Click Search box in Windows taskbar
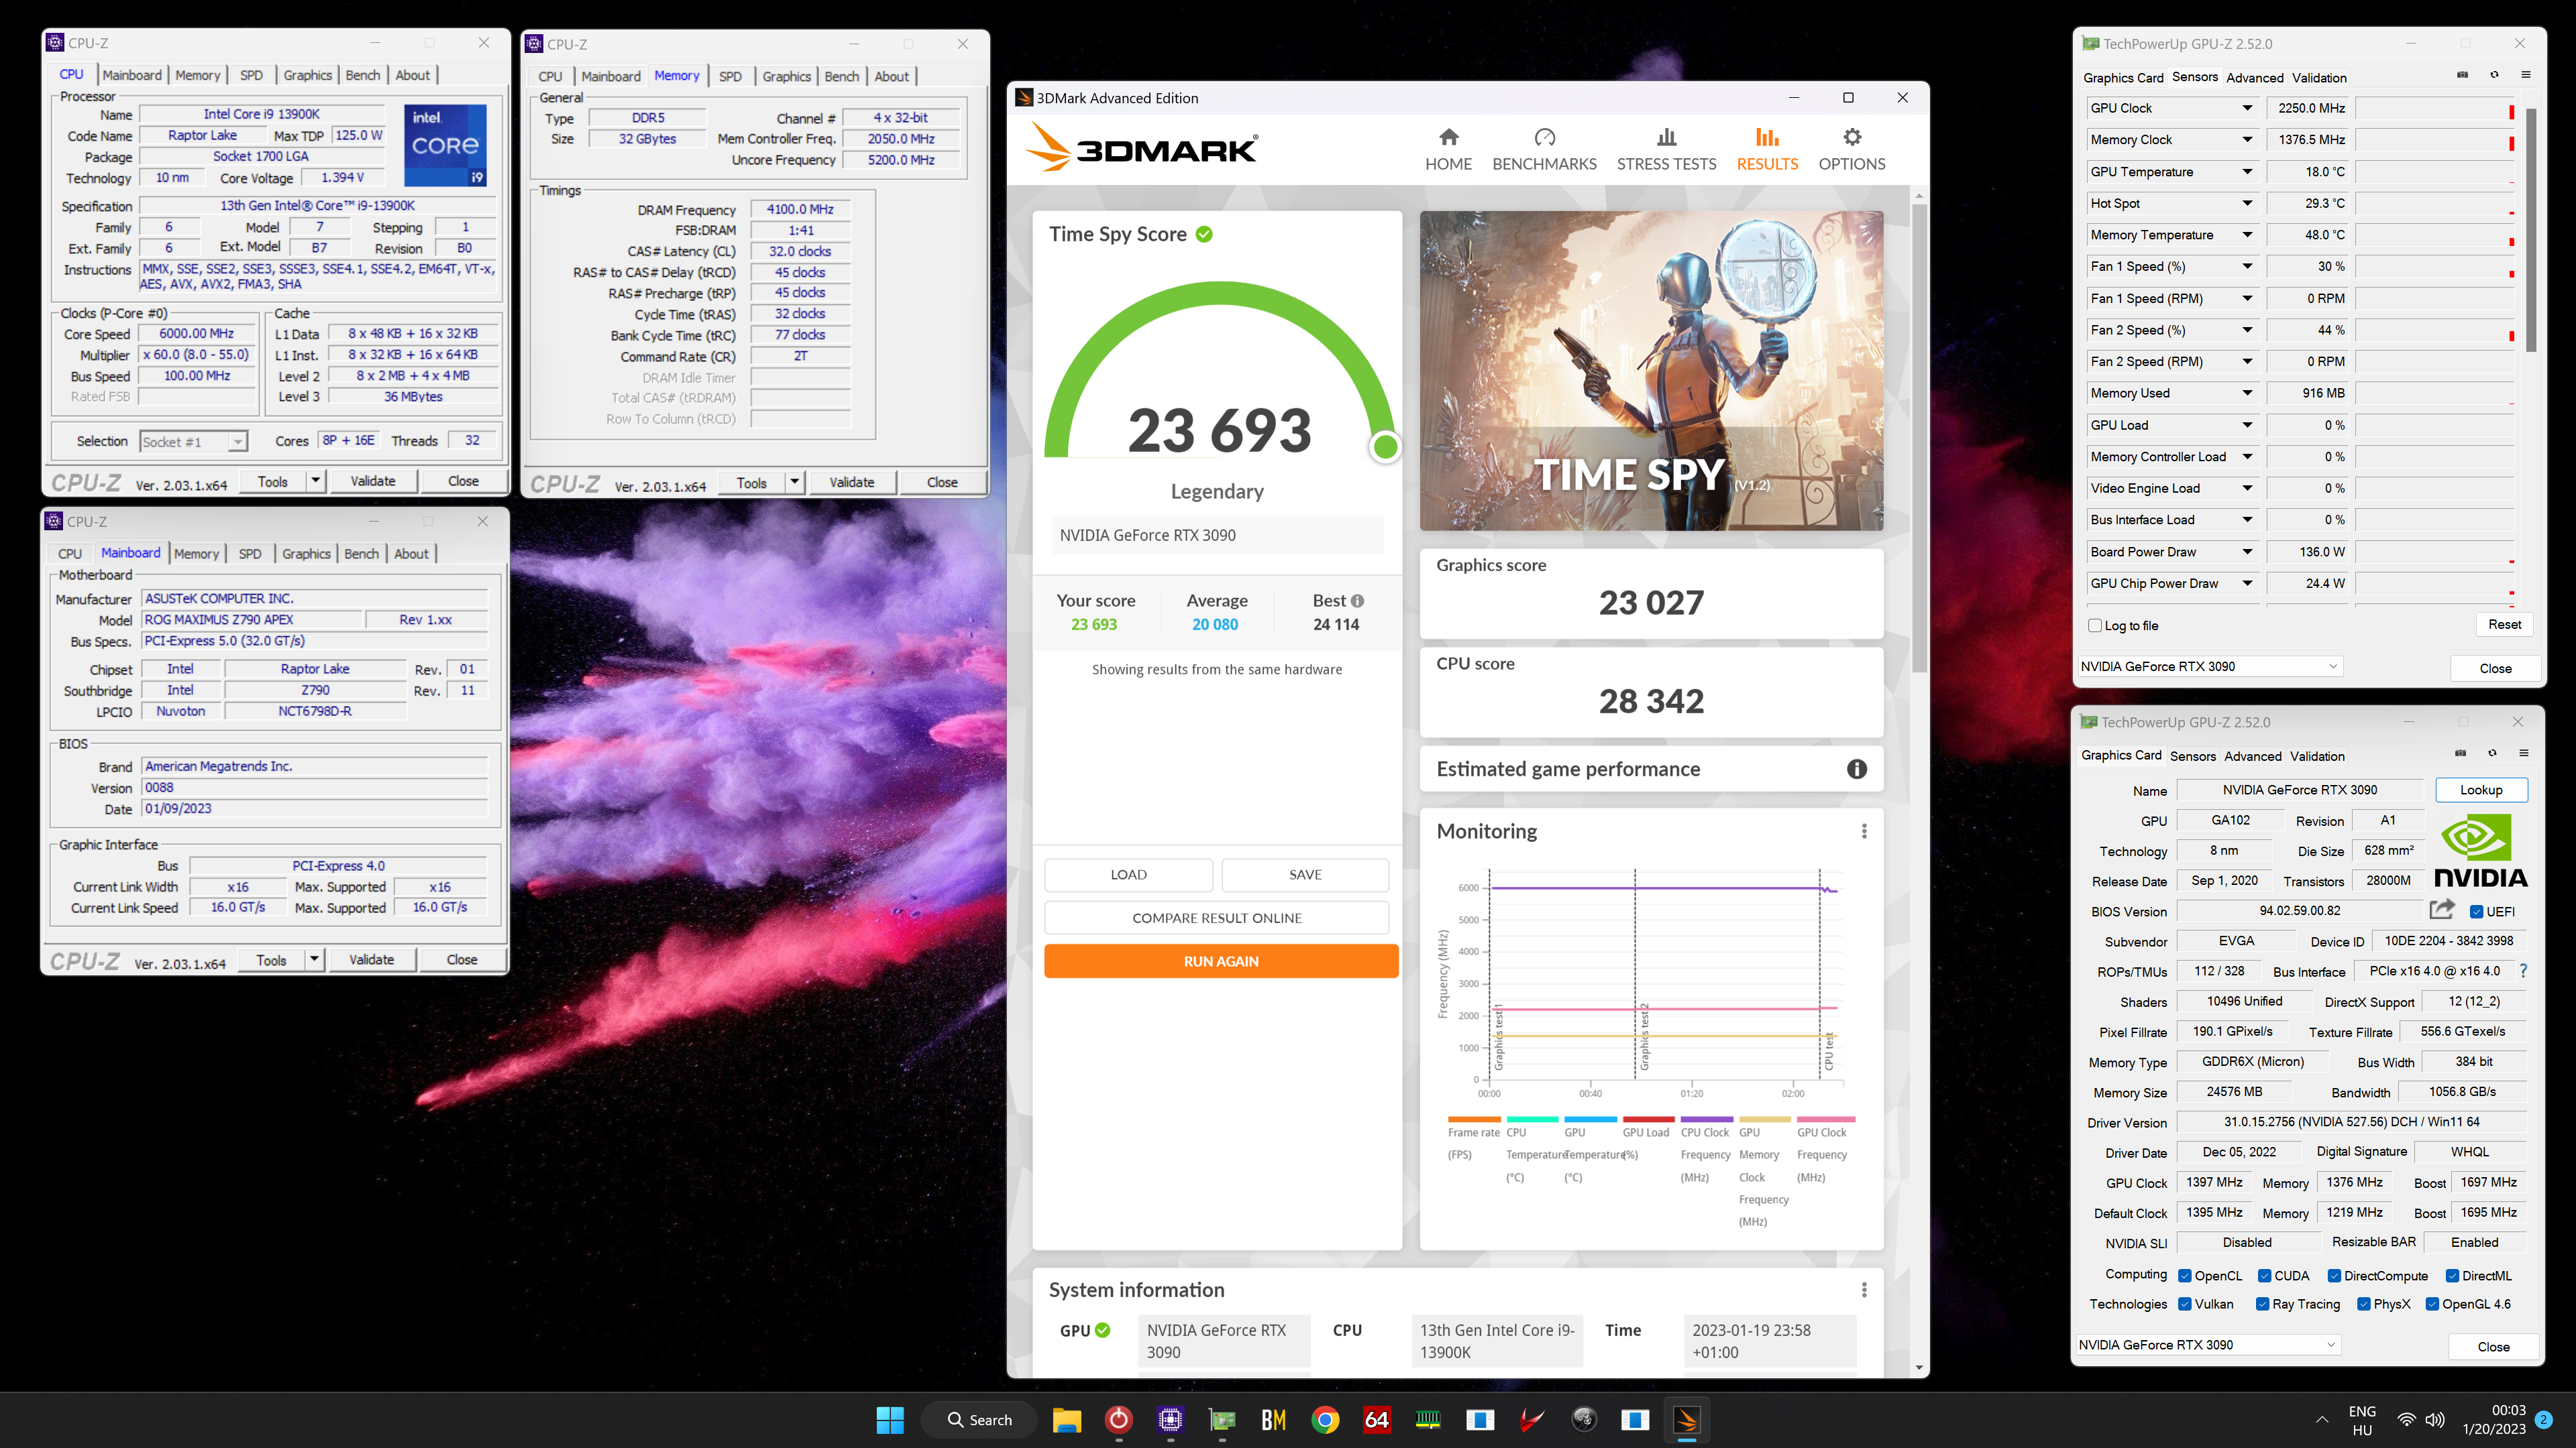 tap(979, 1419)
